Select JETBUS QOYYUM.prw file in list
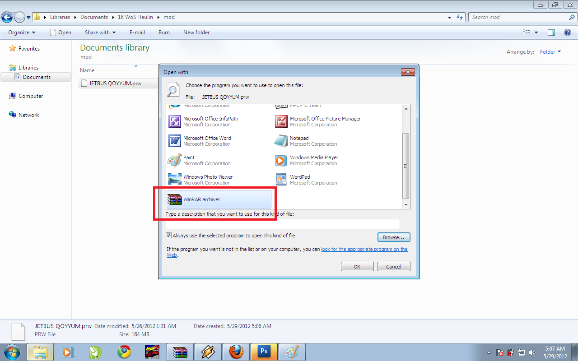Viewport: 578px width, 361px height. [x=118, y=83]
